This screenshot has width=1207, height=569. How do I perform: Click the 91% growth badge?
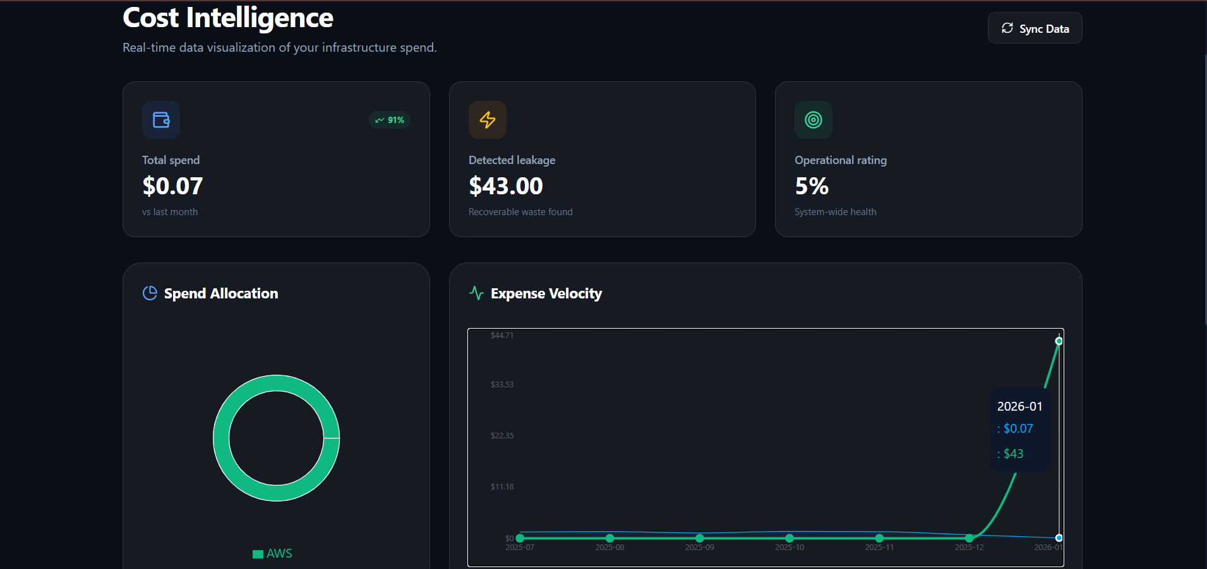[389, 120]
